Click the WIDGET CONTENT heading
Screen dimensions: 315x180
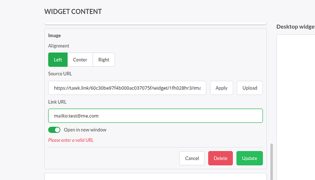(x=73, y=12)
